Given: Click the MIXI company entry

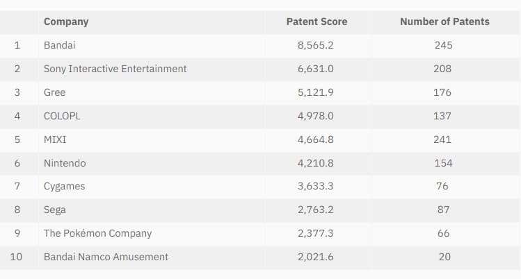Looking at the screenshot, I should (x=55, y=139).
